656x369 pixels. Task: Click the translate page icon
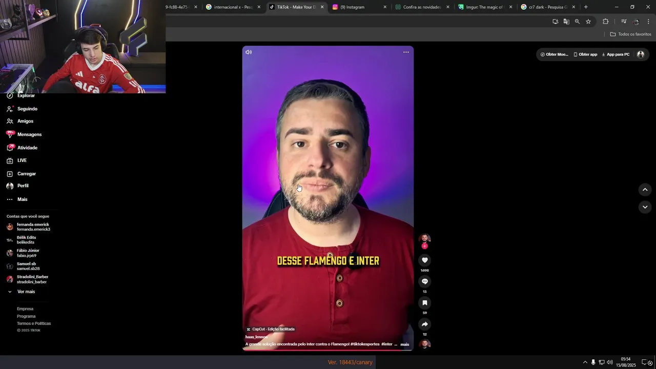[x=566, y=22]
